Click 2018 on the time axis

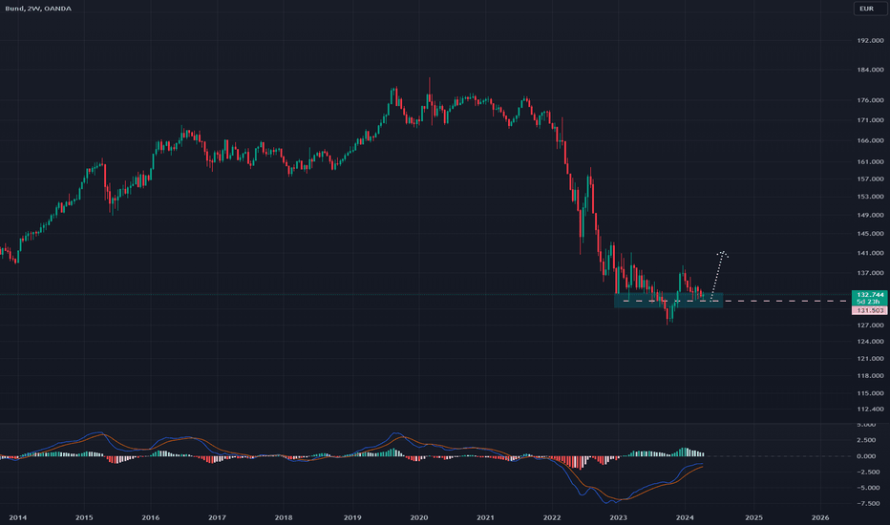(284, 517)
